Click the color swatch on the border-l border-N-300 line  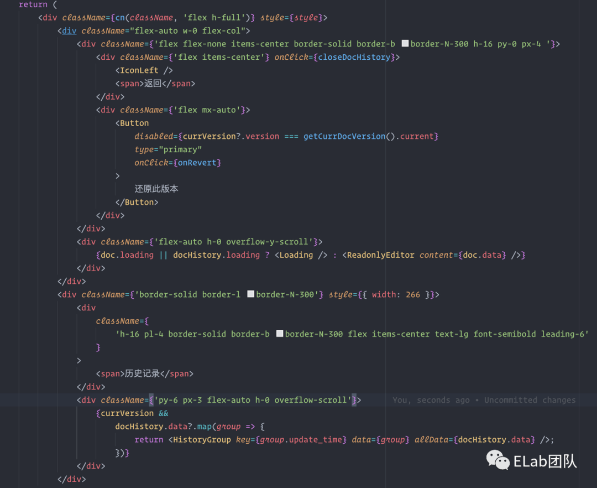[250, 294]
